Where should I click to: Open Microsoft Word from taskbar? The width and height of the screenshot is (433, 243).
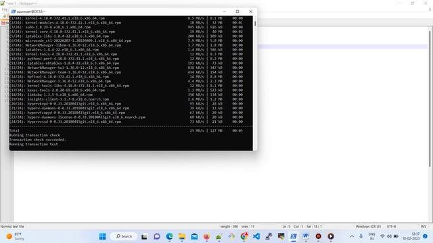click(x=306, y=236)
